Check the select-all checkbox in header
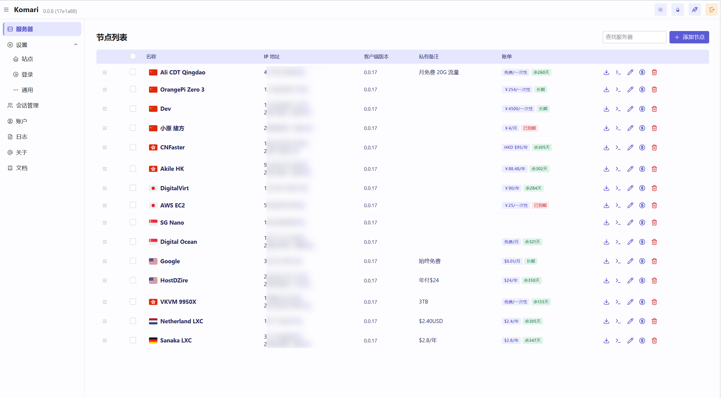Screen dimensions: 721x398 [133, 56]
